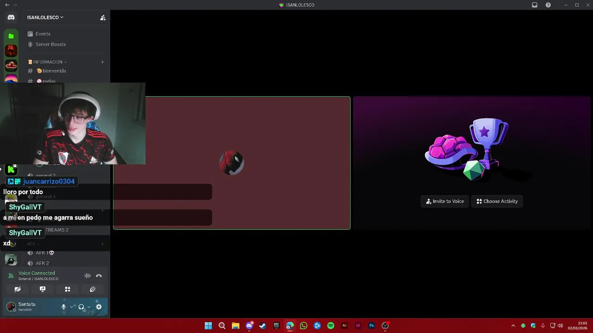Viewport: 593px width, 333px height.
Task: Open output device options chevron
Action: point(89,307)
